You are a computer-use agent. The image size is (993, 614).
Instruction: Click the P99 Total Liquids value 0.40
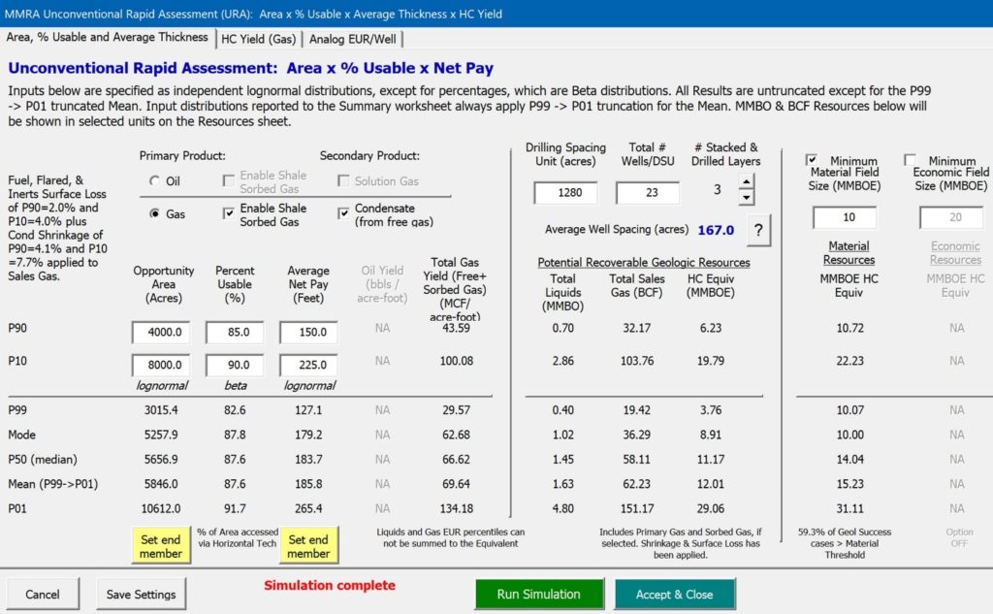point(563,410)
